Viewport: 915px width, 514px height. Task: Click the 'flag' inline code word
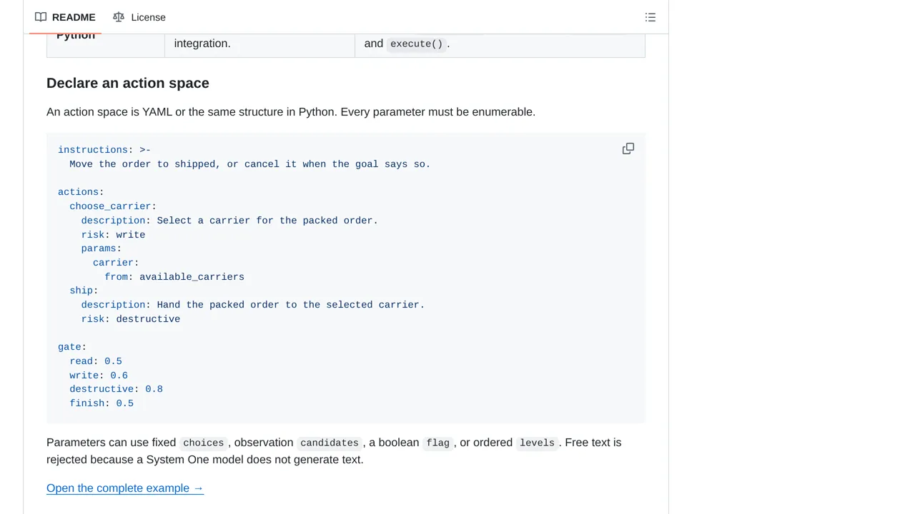[438, 443]
